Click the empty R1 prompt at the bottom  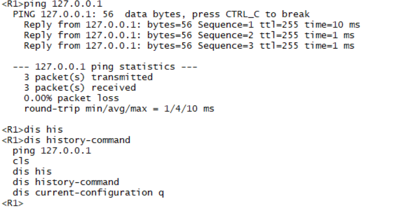[x=12, y=203]
